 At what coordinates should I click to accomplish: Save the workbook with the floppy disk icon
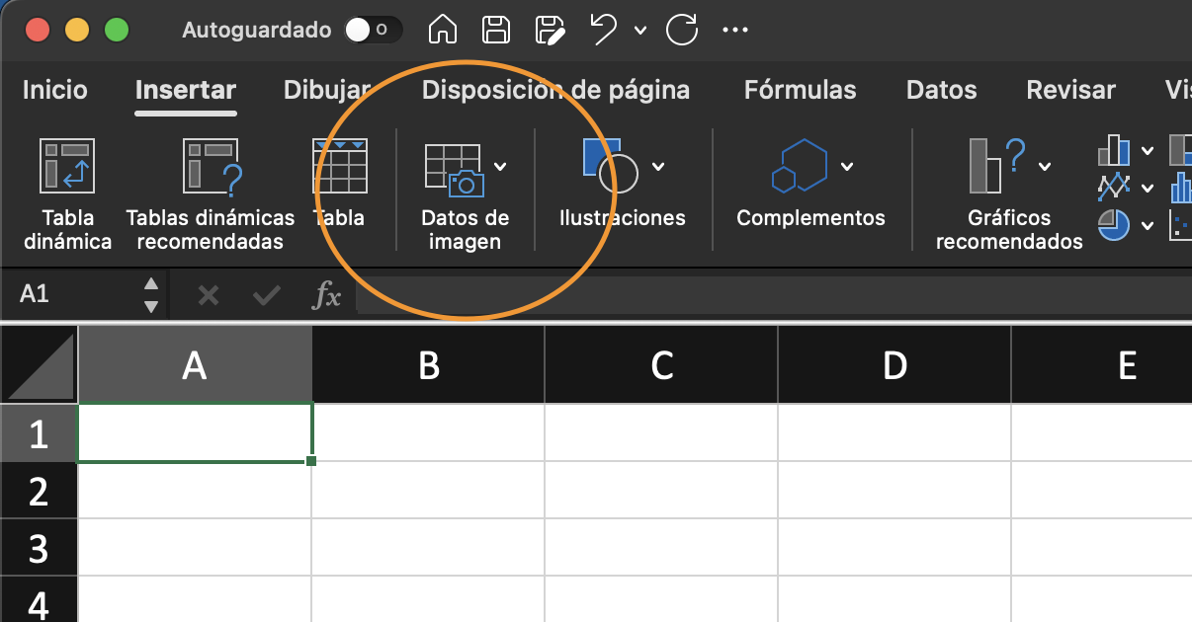point(495,30)
